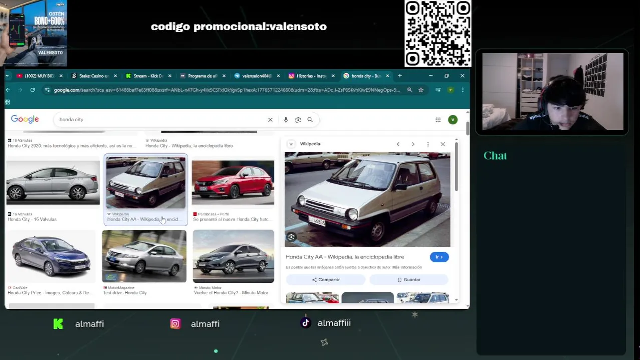Start voice search with the microphone
This screenshot has width=640, height=360.
click(x=286, y=120)
